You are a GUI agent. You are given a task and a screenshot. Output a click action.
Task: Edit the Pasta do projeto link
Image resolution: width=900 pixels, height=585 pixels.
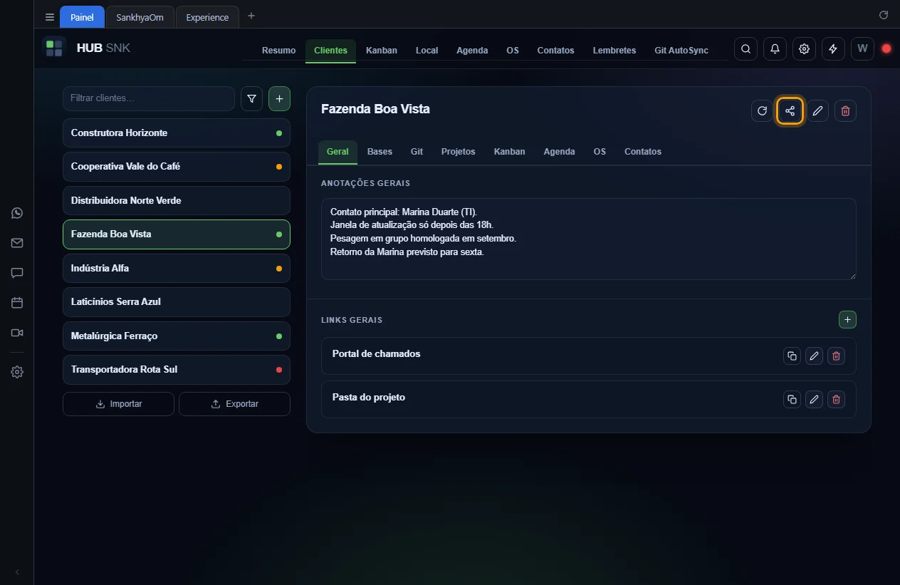point(814,400)
